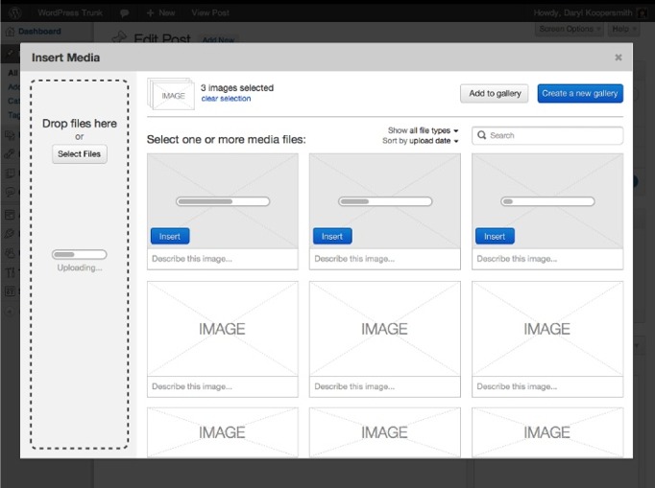Click Insert on first uploading image
Screen dimensions: 655x488
click(x=170, y=236)
